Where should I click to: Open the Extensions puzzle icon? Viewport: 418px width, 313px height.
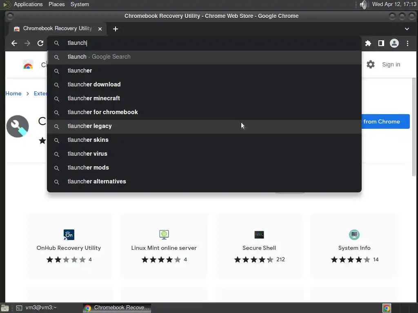[368, 43]
